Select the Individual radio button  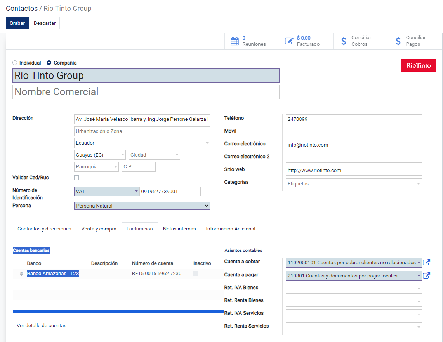[x=15, y=63]
